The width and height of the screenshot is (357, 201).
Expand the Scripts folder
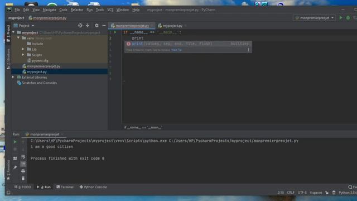click(x=23, y=55)
